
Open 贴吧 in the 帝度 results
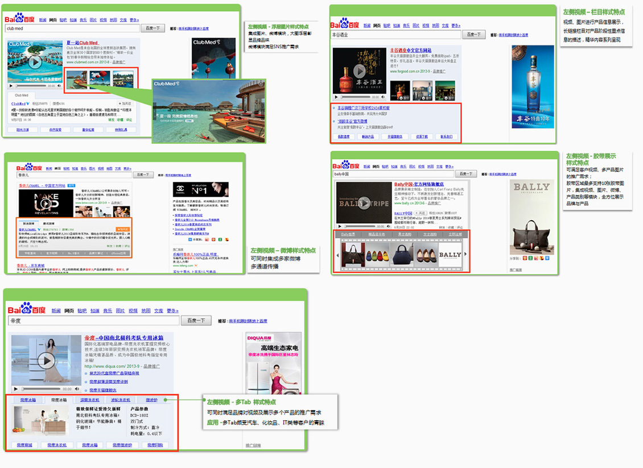[82, 310]
